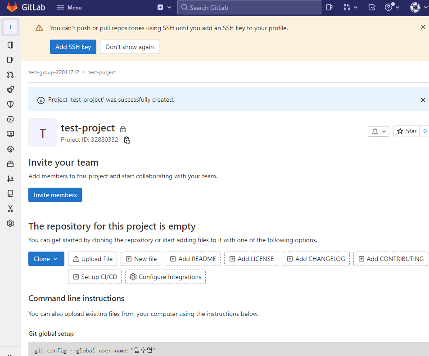This screenshot has height=356, width=429.
Task: Select the project T avatar in sidebar
Action: pos(10,27)
